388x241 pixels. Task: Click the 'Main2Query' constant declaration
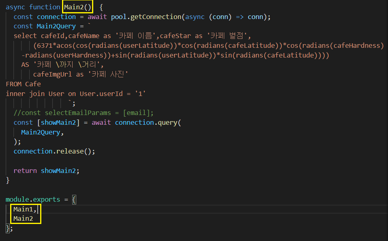tap(56, 26)
